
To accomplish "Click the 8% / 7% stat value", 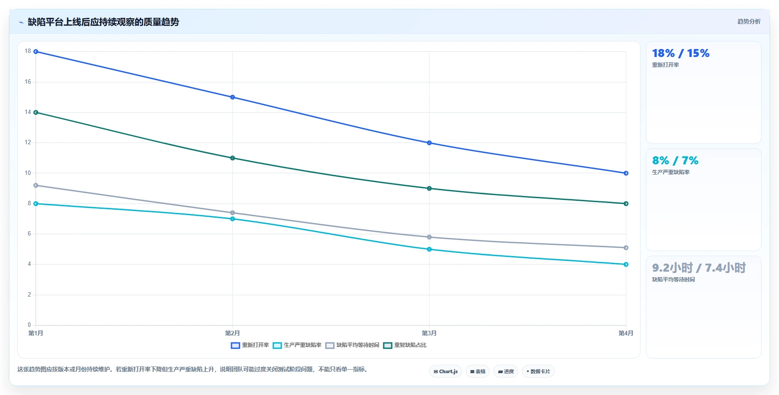I will [x=675, y=161].
